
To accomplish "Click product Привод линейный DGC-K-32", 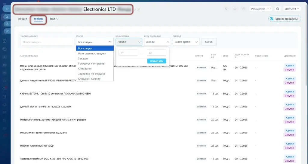I will (54, 159).
